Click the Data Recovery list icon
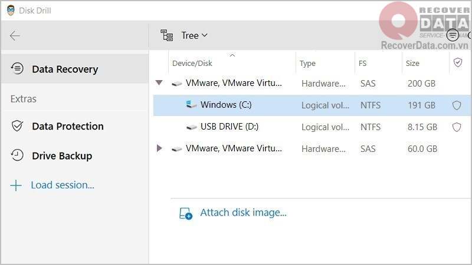 tap(17, 69)
